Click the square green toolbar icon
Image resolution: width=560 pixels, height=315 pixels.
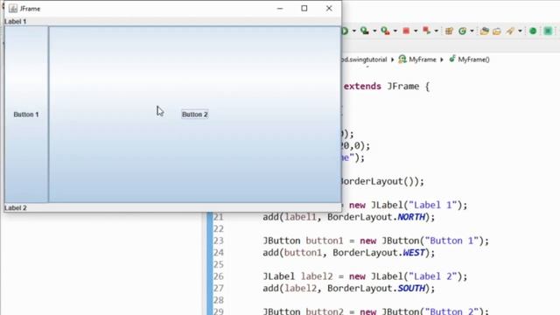point(548,31)
